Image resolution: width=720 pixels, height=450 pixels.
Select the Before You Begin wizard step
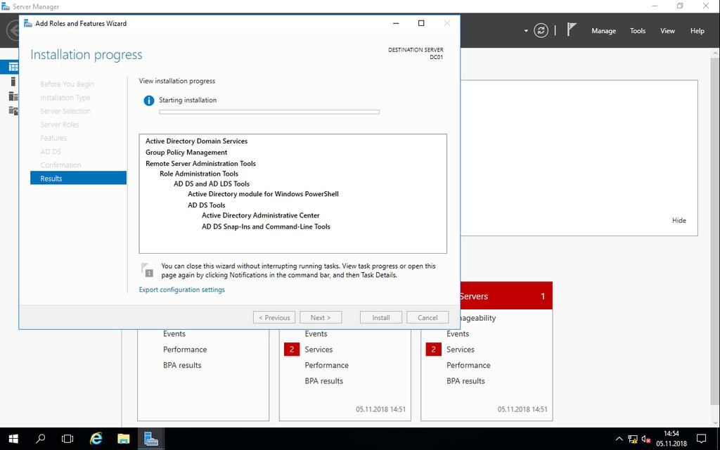click(x=67, y=84)
